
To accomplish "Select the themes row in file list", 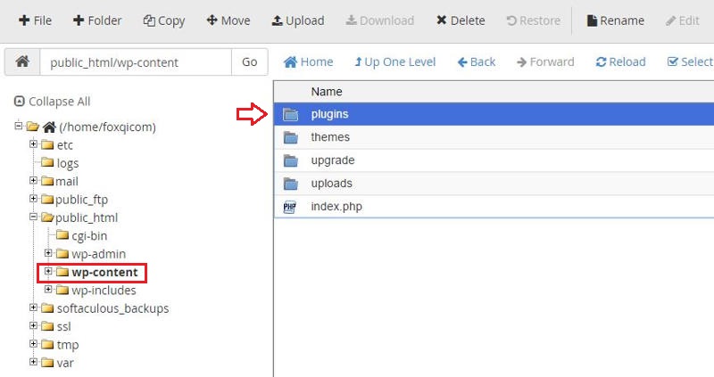I will [494, 137].
